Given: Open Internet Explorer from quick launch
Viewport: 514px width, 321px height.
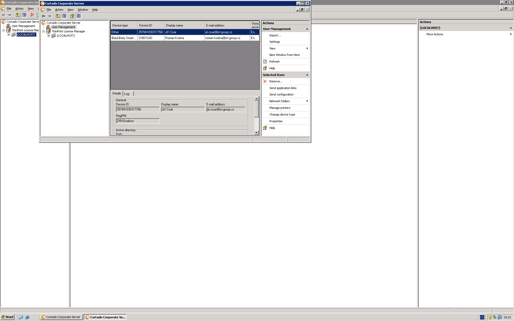Looking at the screenshot, I should pyautogui.click(x=27, y=317).
